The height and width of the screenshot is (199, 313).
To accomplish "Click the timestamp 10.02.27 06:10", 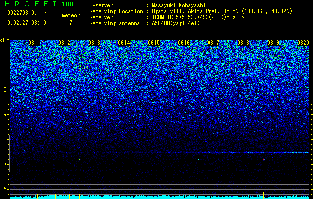I will click(x=25, y=23).
